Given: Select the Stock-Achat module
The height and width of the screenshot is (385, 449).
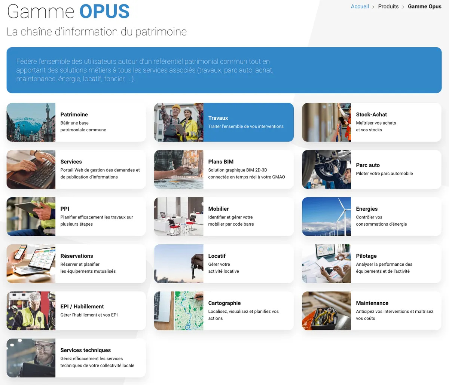Looking at the screenshot, I should click(x=371, y=122).
